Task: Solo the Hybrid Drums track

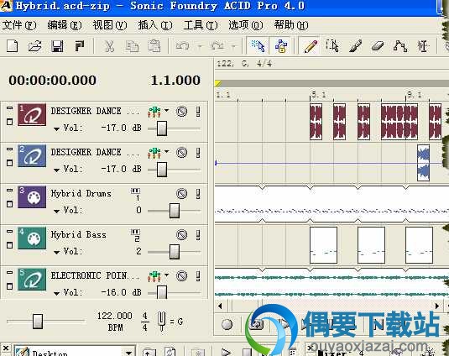Action: click(x=198, y=194)
